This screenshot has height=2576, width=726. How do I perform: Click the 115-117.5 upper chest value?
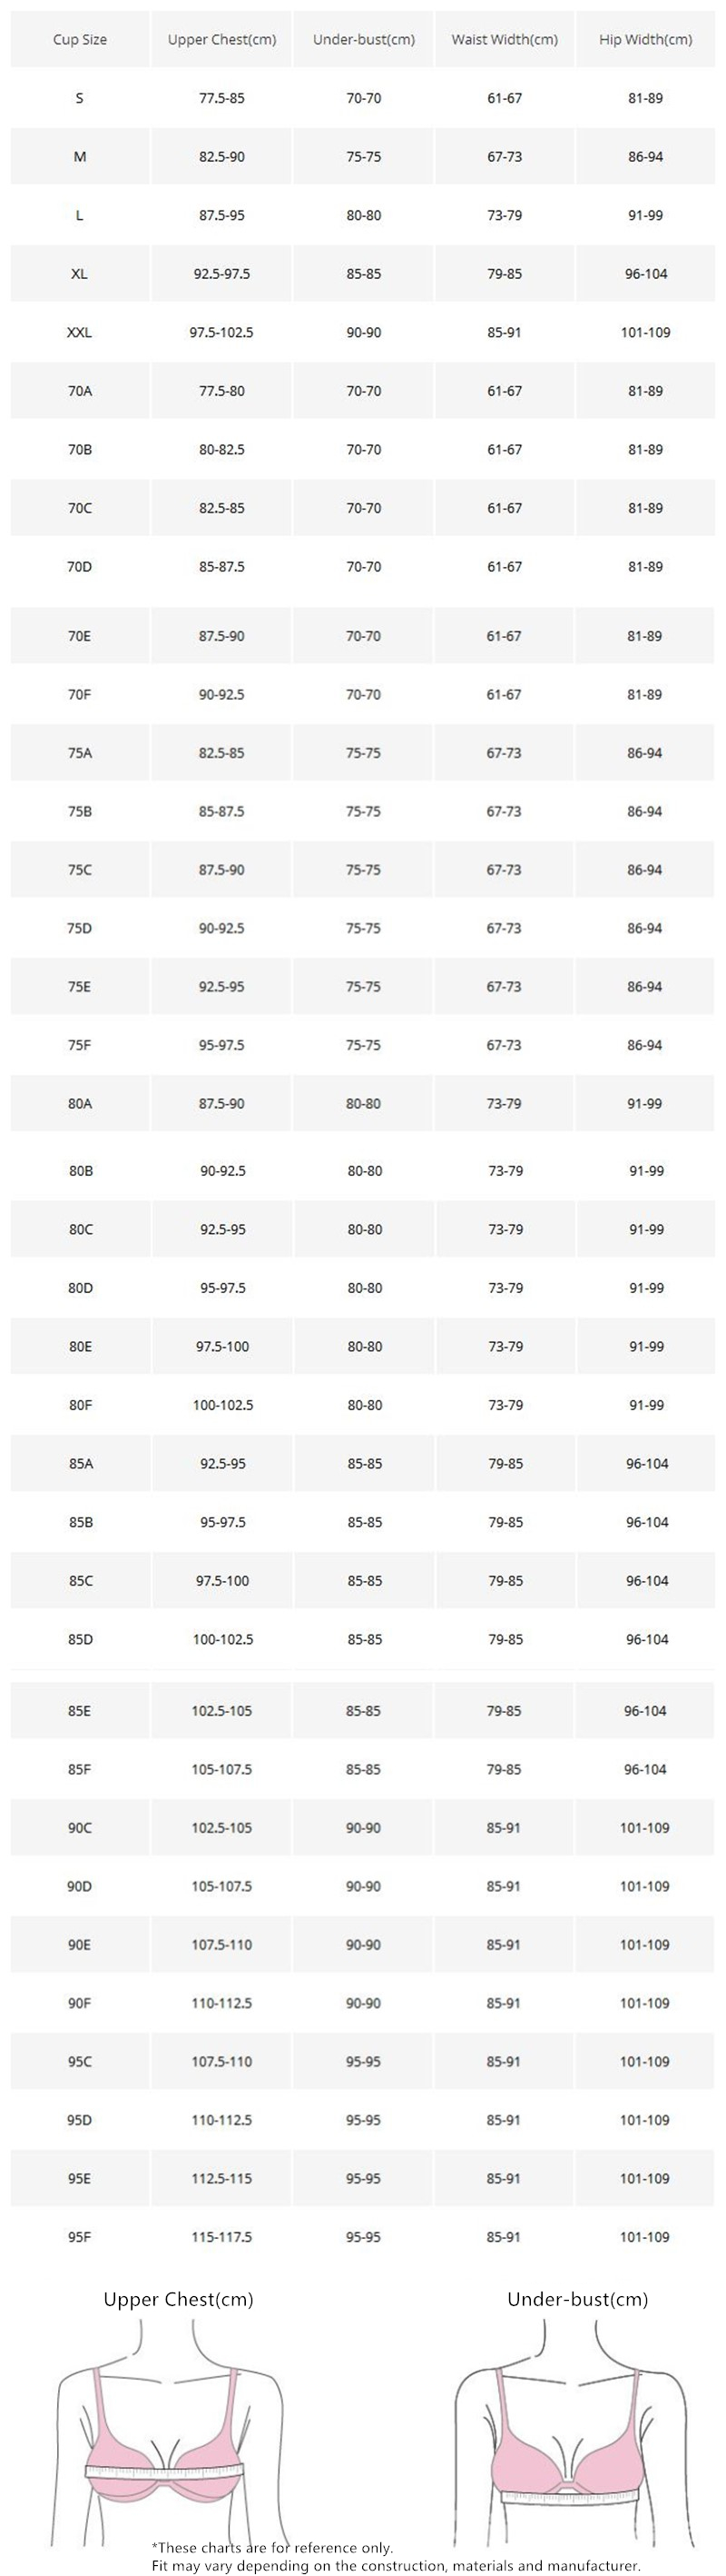click(x=221, y=2237)
